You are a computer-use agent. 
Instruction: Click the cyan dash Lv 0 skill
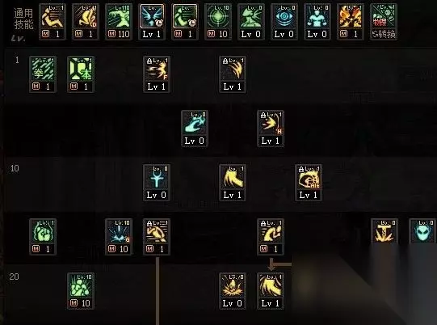coord(195,129)
